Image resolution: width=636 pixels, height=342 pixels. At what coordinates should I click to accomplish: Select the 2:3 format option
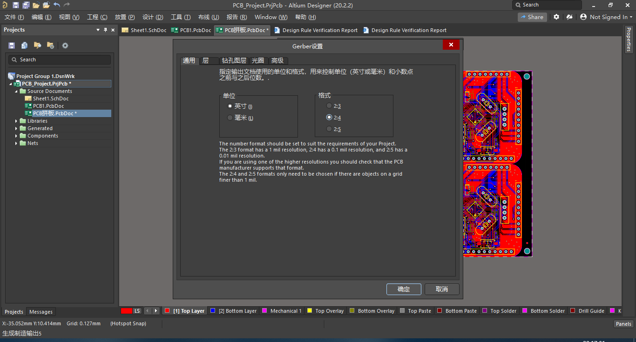[x=330, y=105]
